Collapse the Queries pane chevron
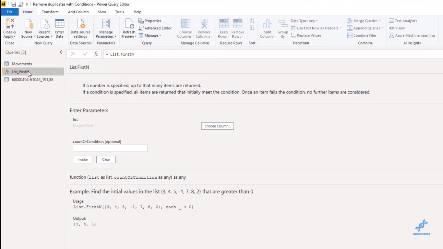Screen dimensions: 443x249 (x=61, y=52)
